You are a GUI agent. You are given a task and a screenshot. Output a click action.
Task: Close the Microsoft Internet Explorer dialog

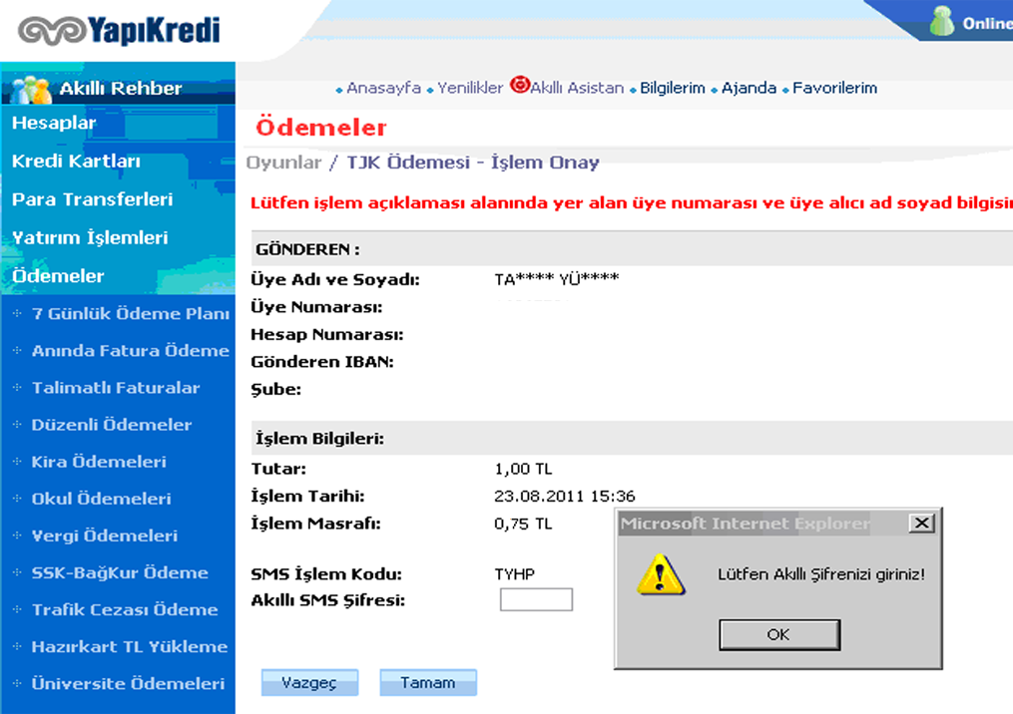[x=921, y=523]
